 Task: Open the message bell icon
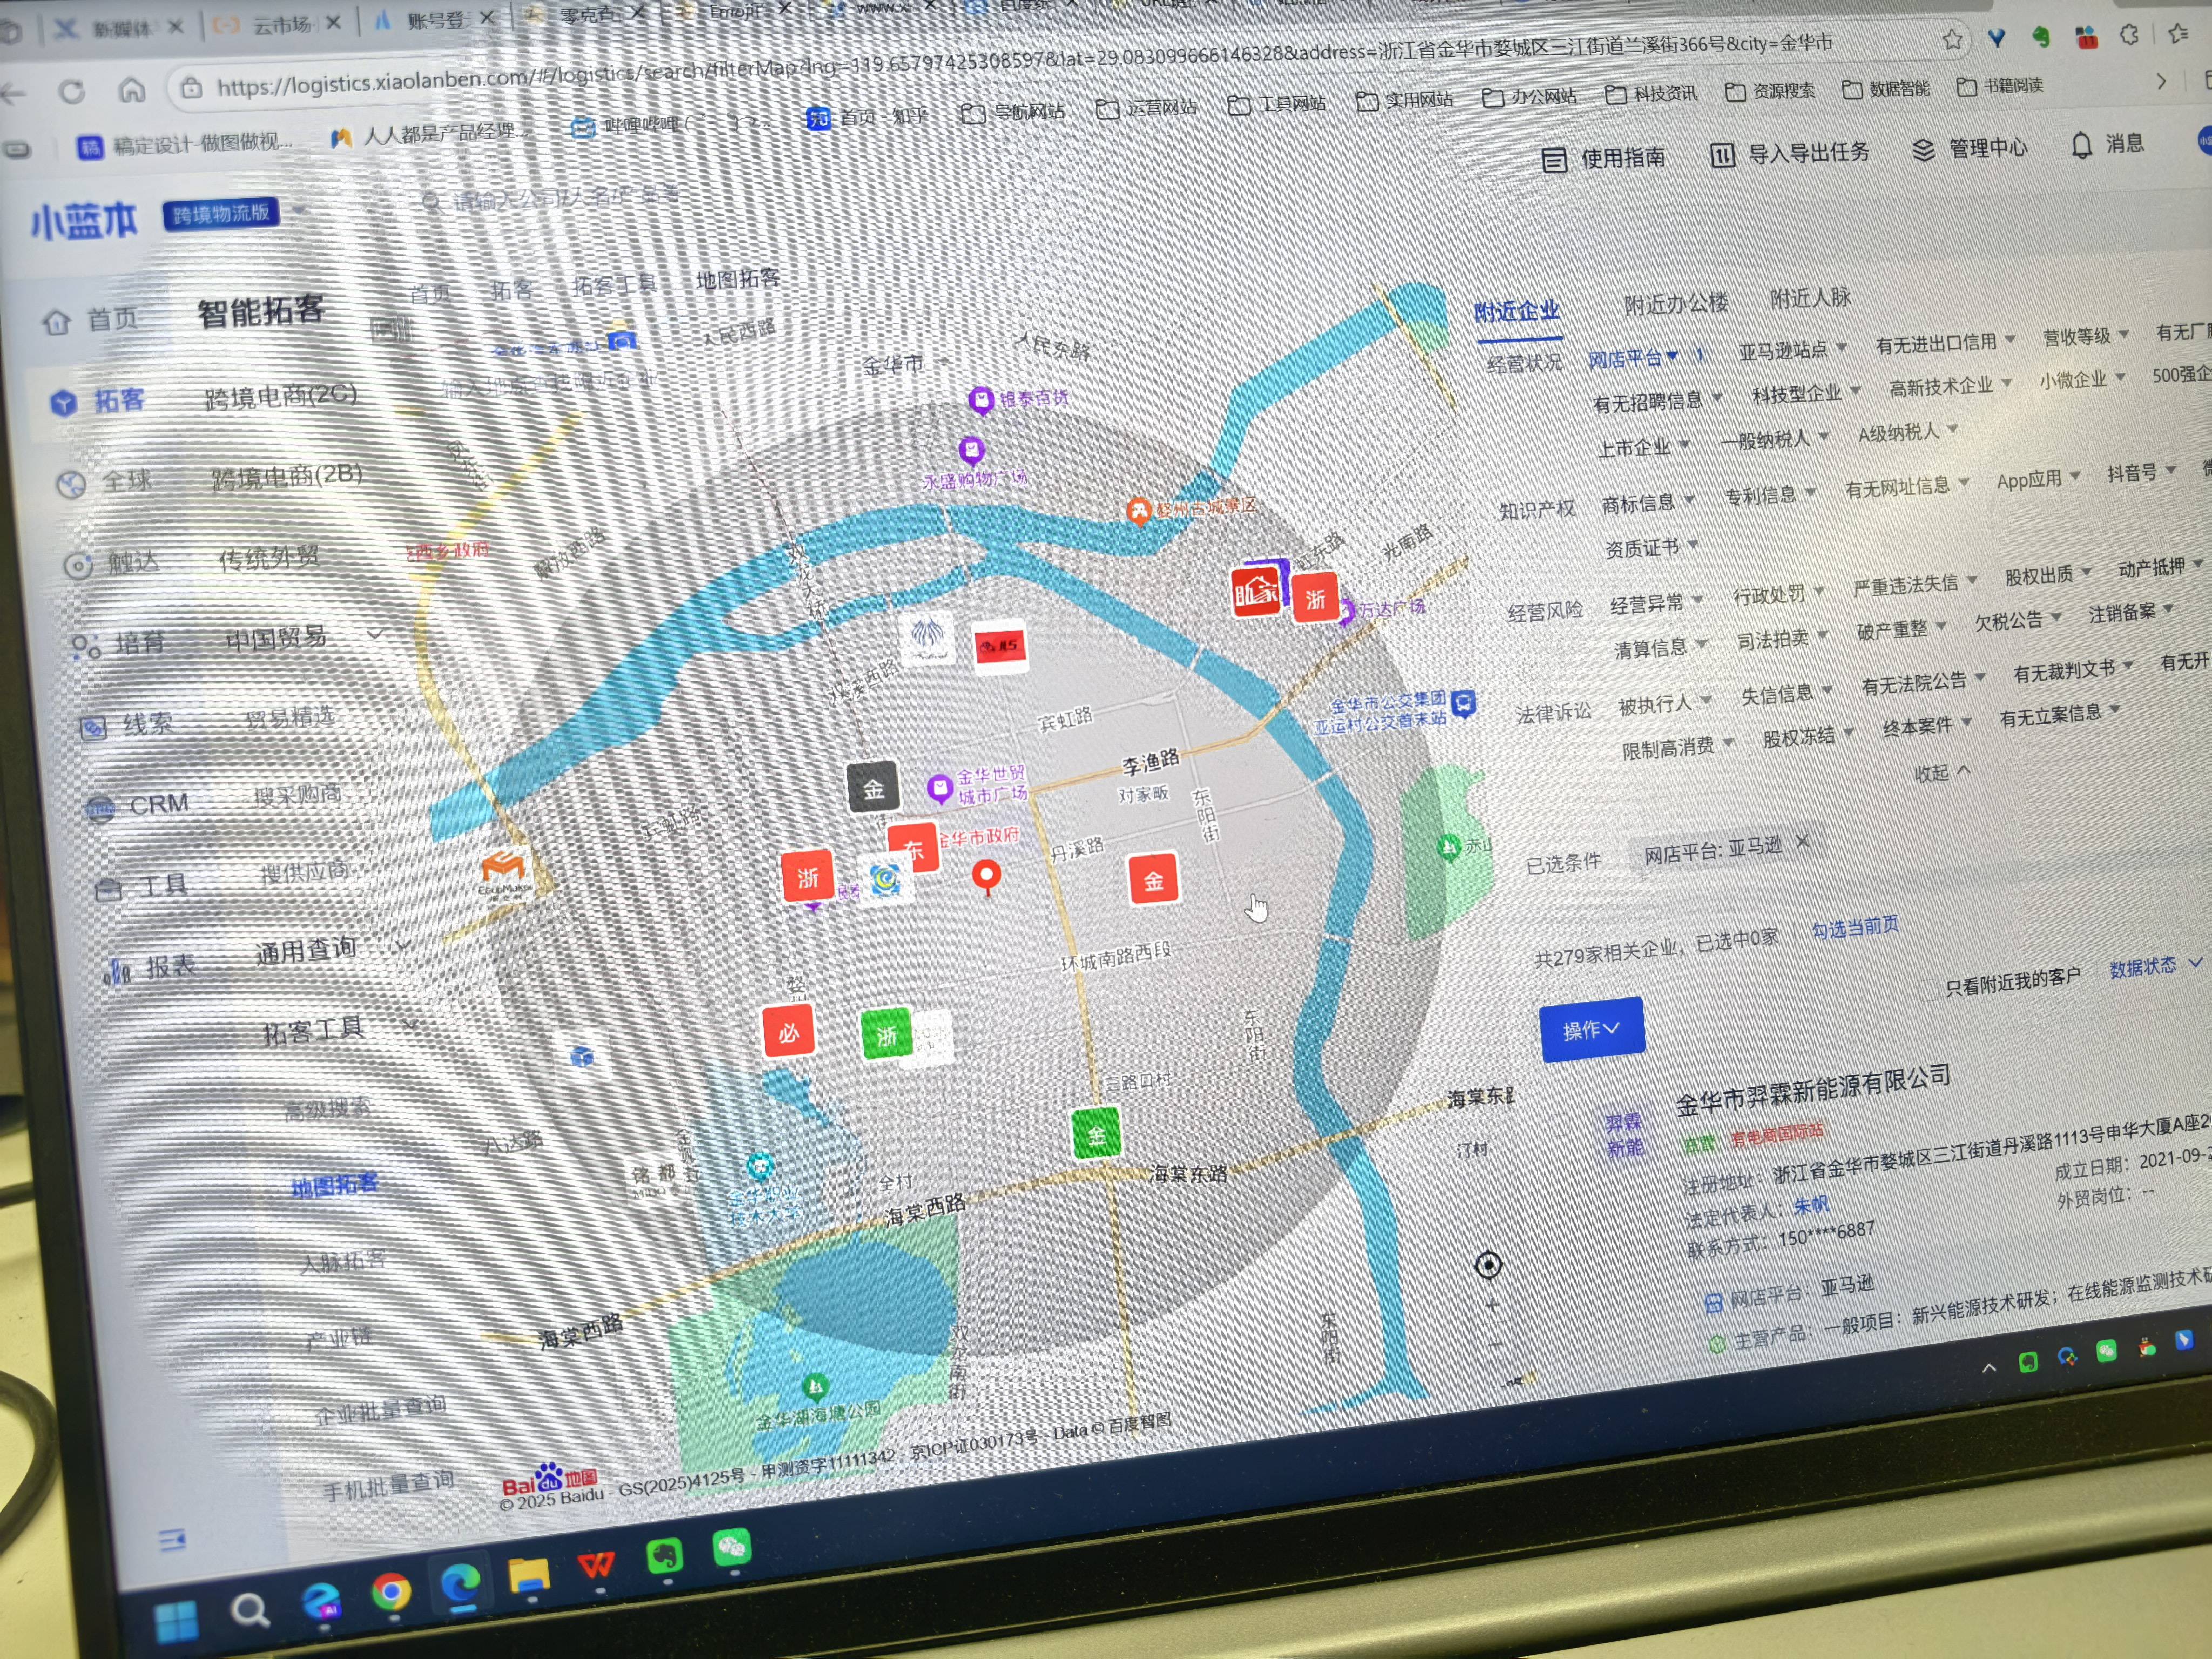tap(2081, 146)
